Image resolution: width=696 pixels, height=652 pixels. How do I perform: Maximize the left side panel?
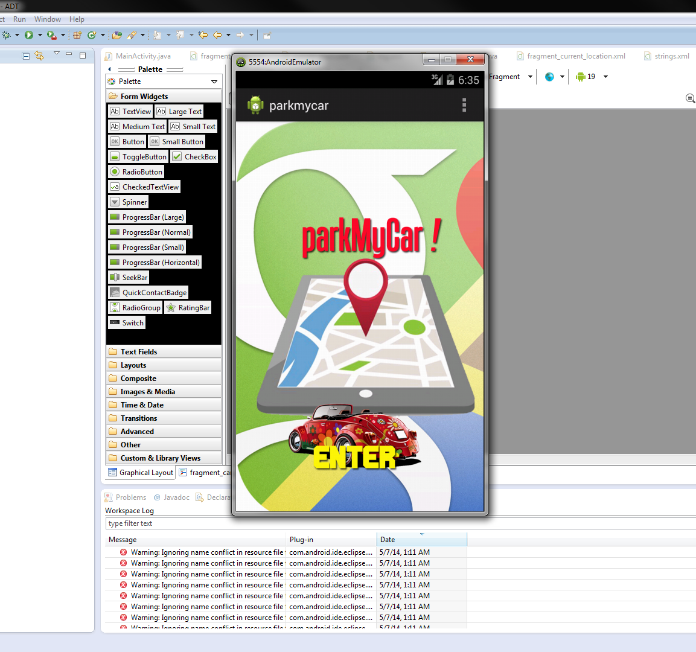click(x=83, y=56)
